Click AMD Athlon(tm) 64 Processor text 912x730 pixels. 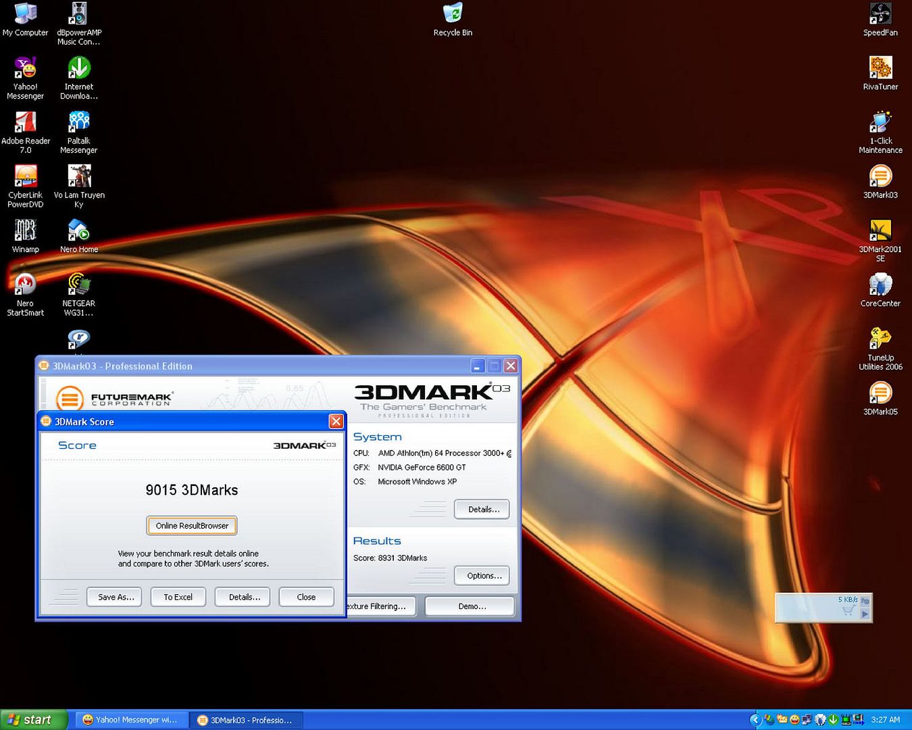pyautogui.click(x=445, y=453)
